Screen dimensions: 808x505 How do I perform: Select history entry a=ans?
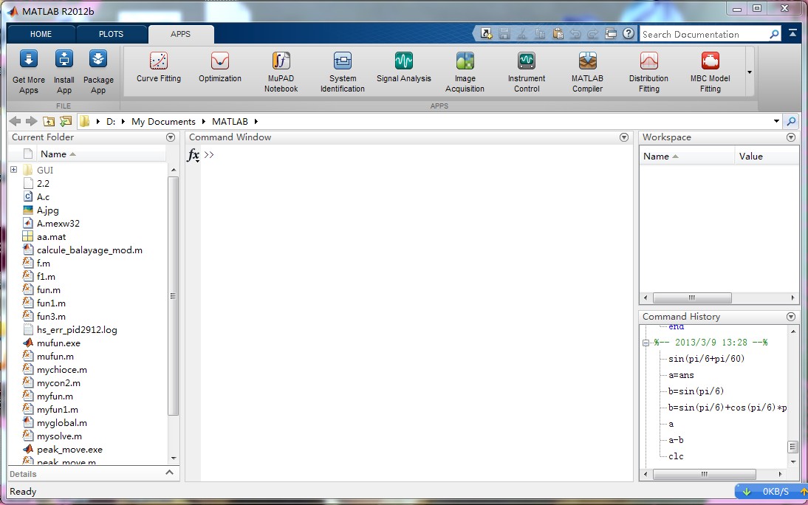[681, 375]
